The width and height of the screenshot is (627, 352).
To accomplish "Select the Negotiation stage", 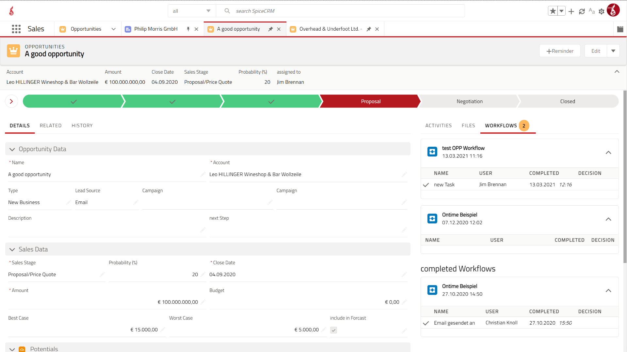I will [469, 101].
